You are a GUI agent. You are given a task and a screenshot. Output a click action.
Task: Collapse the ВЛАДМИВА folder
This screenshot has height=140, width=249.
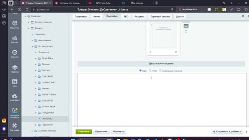(36, 113)
